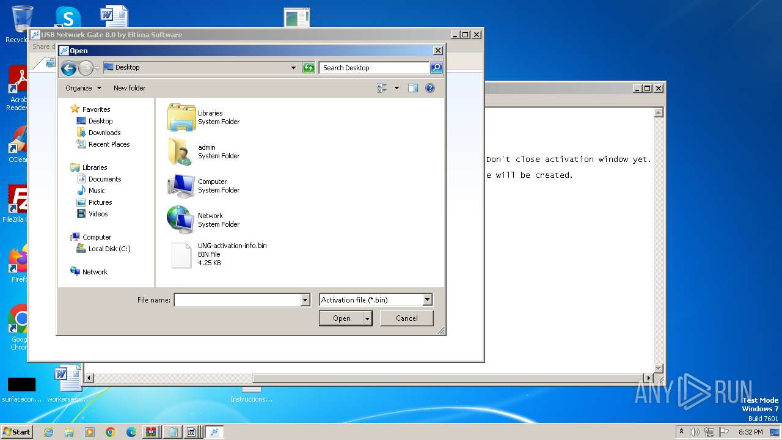Expand the address bar Desktop dropdown
Screen dimensions: 782x440
pyautogui.click(x=293, y=68)
